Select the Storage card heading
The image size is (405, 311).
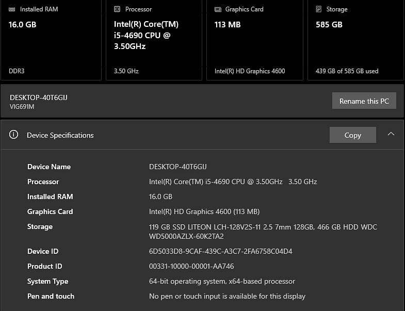point(337,9)
